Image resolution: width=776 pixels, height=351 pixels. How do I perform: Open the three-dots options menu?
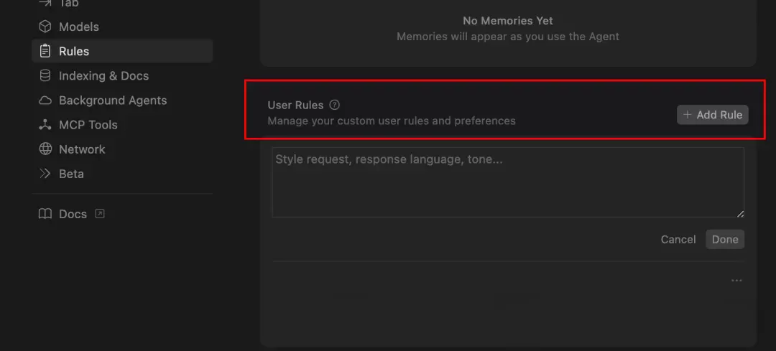[736, 281]
